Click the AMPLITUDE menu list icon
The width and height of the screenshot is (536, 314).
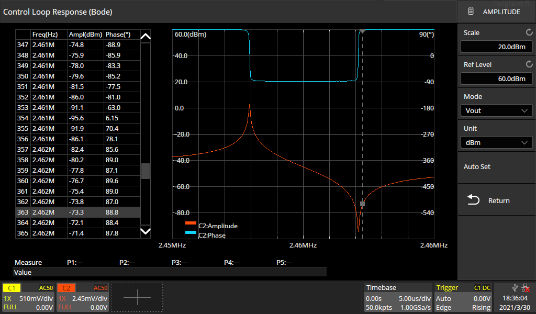pos(471,12)
